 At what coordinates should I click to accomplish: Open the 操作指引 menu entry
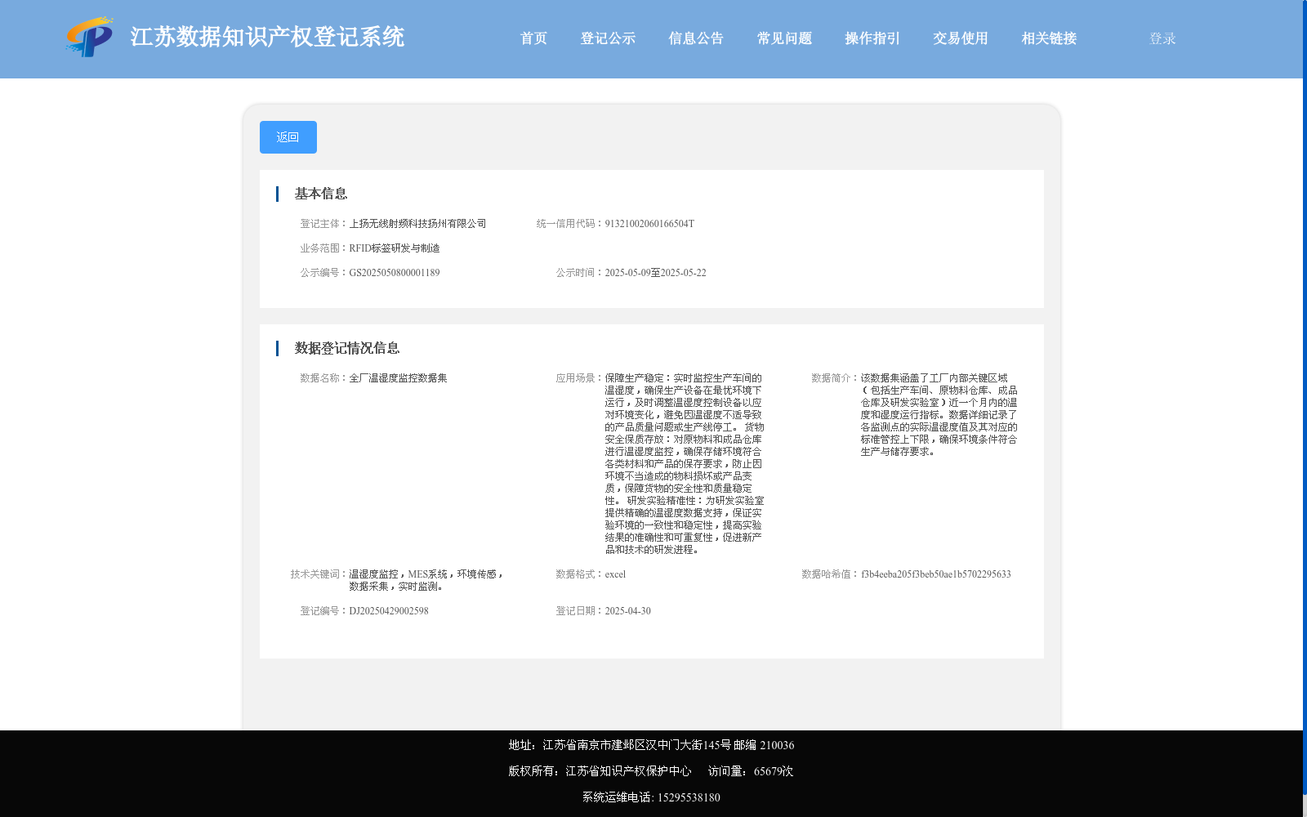[872, 38]
